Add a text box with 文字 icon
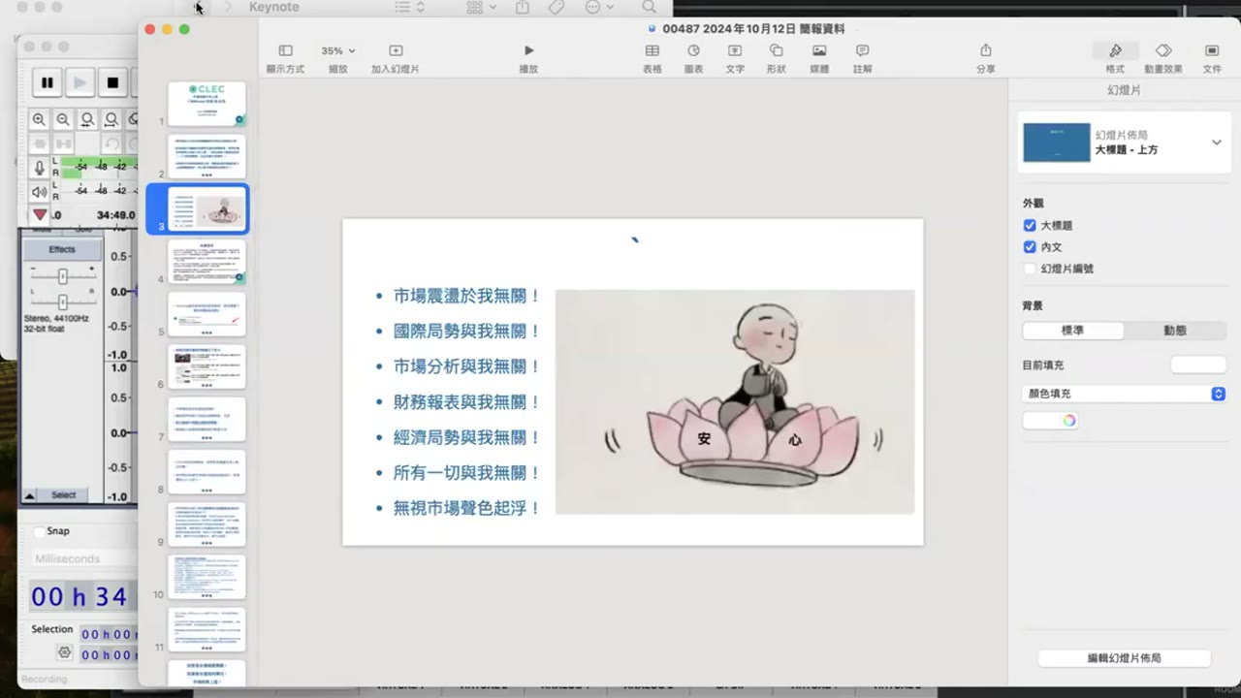 (x=735, y=50)
